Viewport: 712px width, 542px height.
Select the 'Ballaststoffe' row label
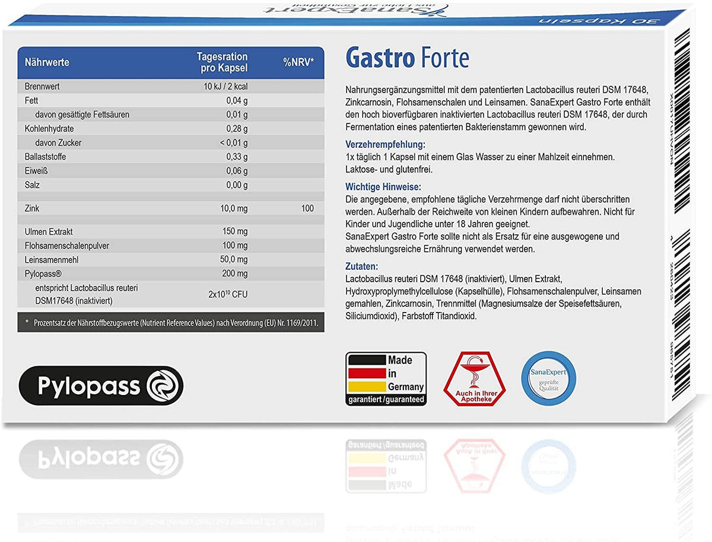point(45,157)
